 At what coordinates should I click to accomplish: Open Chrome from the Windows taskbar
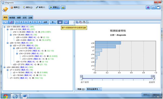6,96
